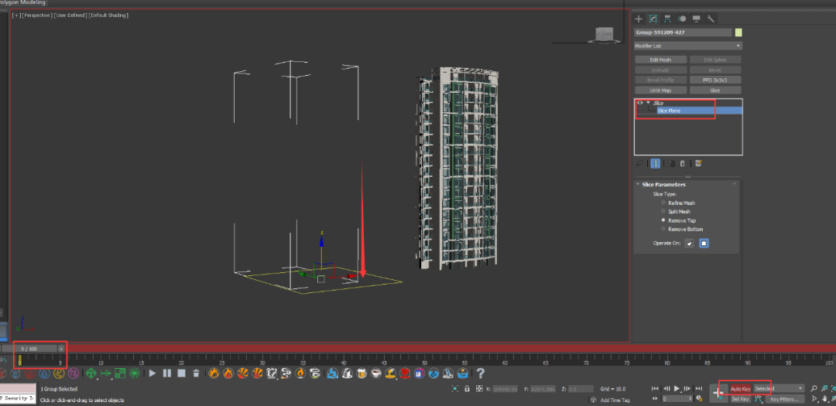The width and height of the screenshot is (836, 406).
Task: Click the ViewCube in viewport corner
Action: [605, 34]
